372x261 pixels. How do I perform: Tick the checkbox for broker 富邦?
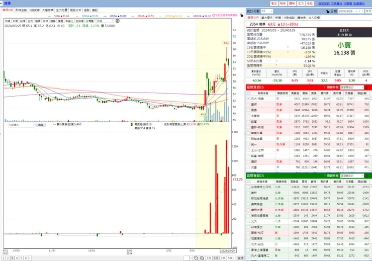[248, 105]
